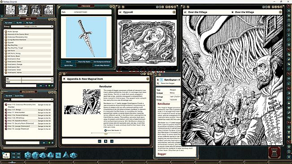Click the record icon left of Qyyvukl title
Viewport: 292px width, 164px height.
click(120, 12)
